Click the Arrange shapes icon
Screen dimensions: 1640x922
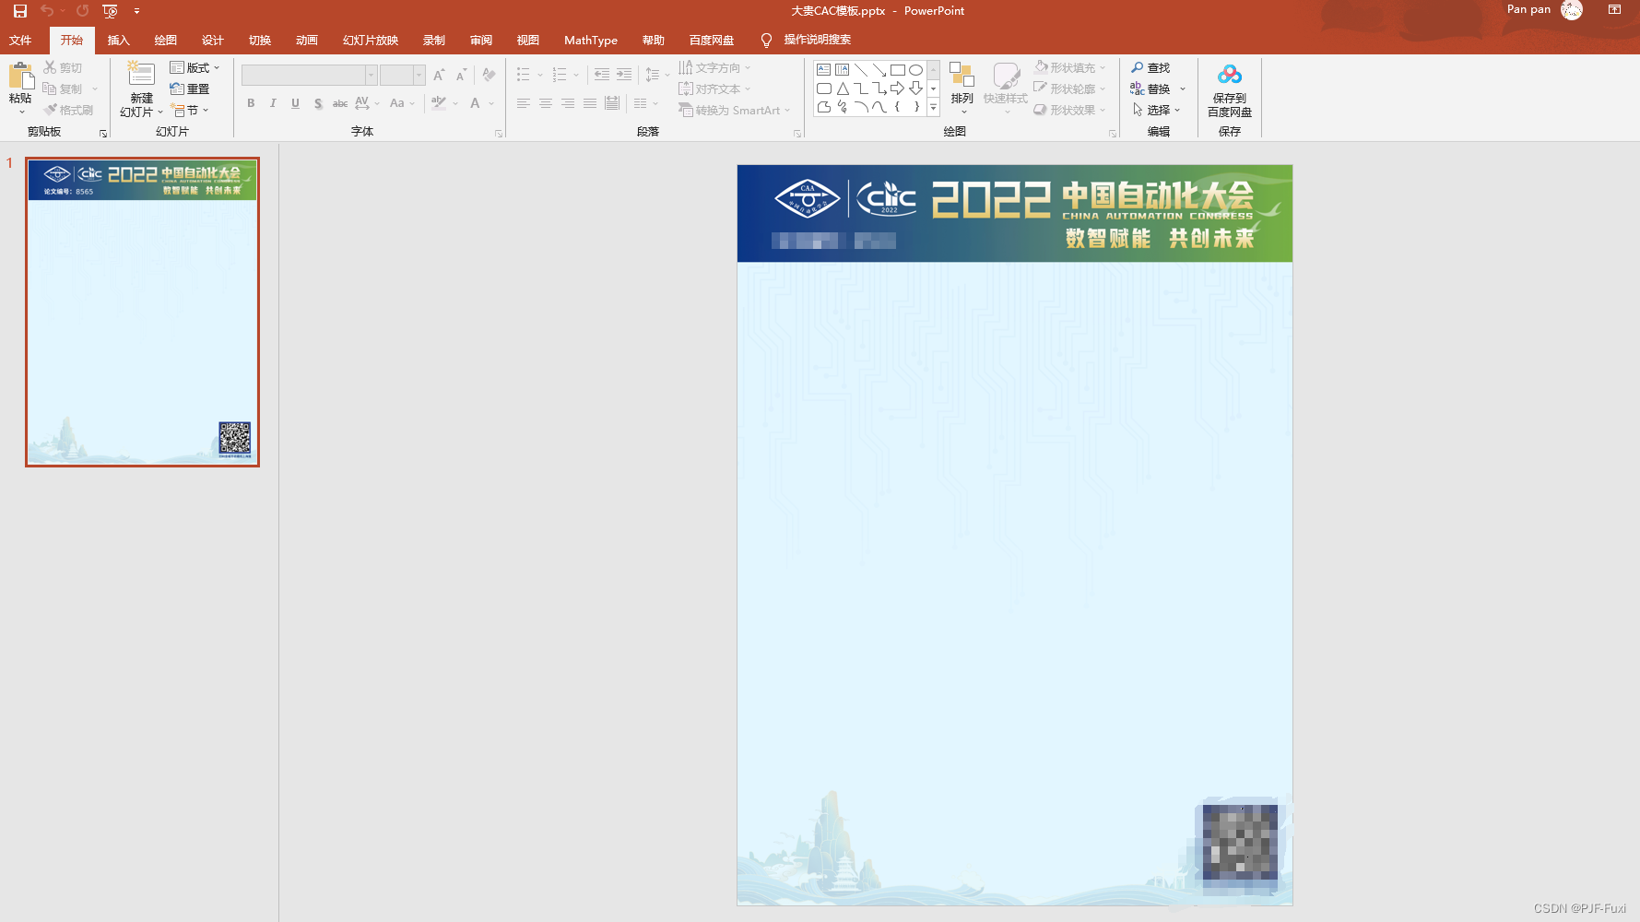click(962, 75)
